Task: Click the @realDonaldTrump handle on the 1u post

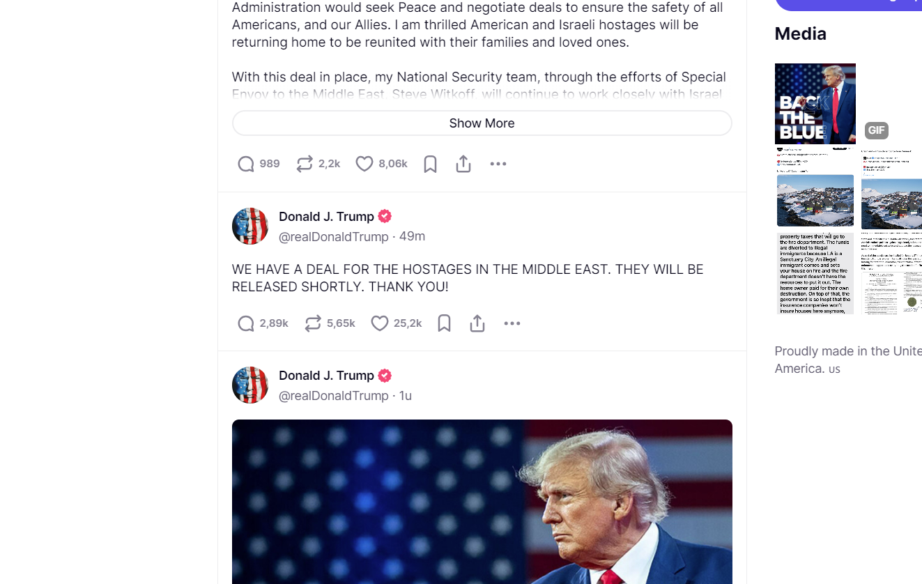Action: point(333,396)
